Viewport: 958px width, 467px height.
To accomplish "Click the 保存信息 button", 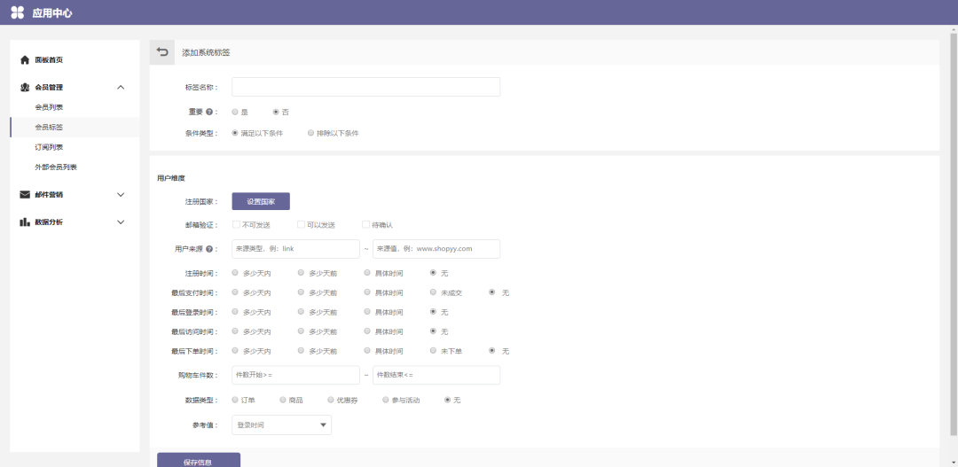I will pos(198,461).
